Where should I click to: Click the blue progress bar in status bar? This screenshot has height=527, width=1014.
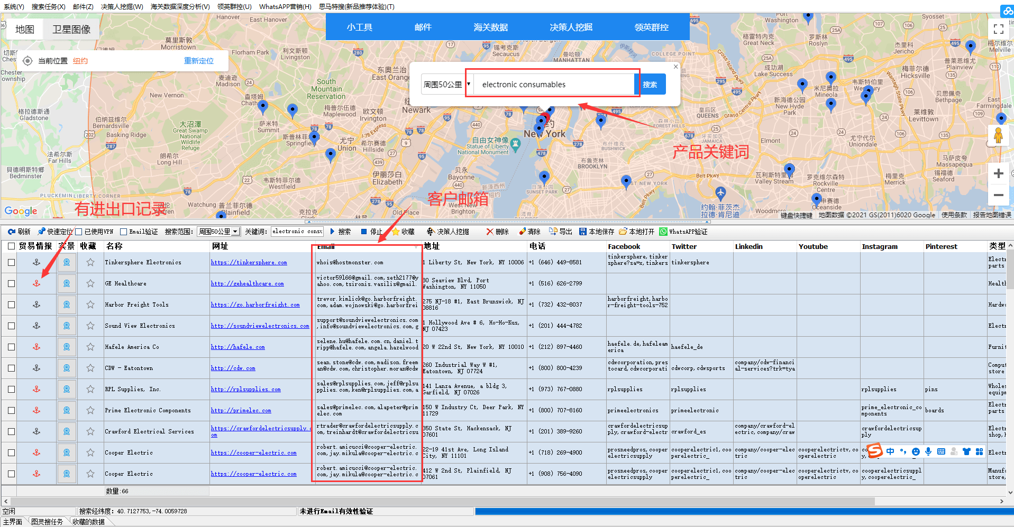coord(744,511)
